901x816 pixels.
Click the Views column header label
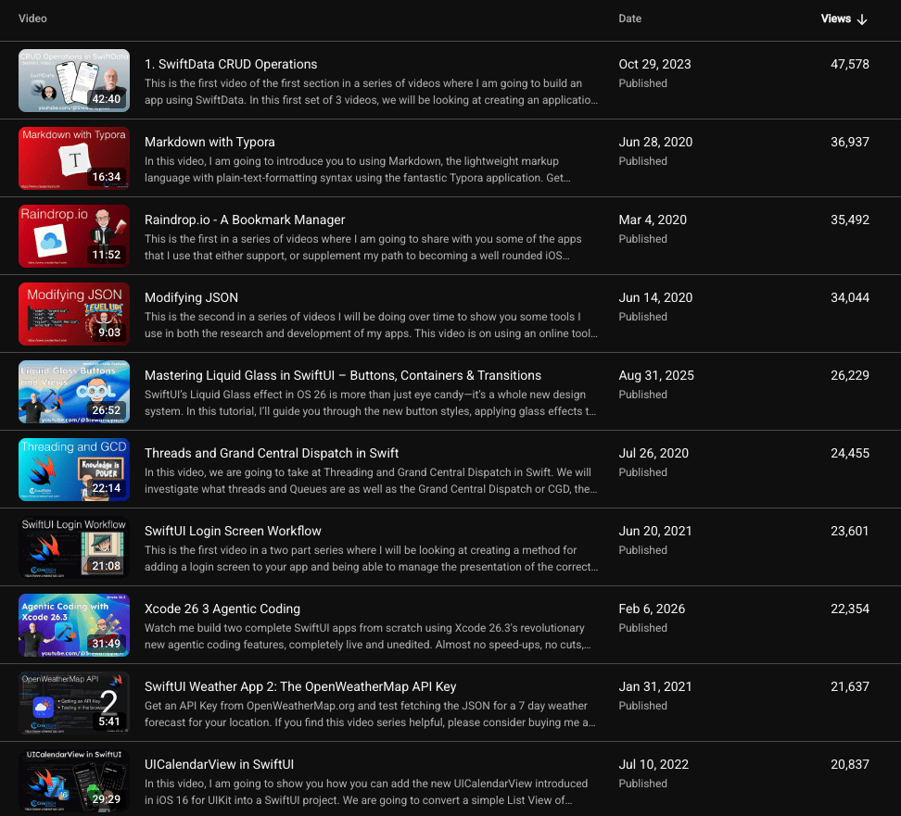pyautogui.click(x=835, y=19)
